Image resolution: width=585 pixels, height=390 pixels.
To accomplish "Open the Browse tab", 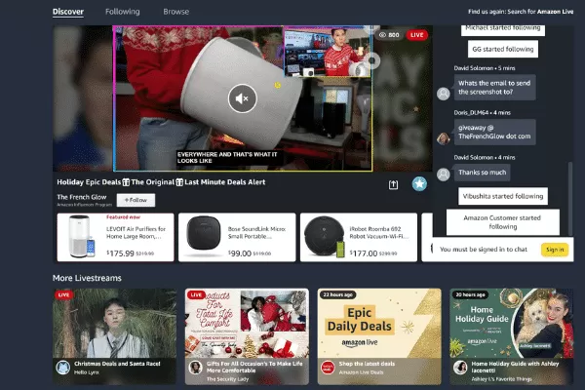I will click(176, 12).
